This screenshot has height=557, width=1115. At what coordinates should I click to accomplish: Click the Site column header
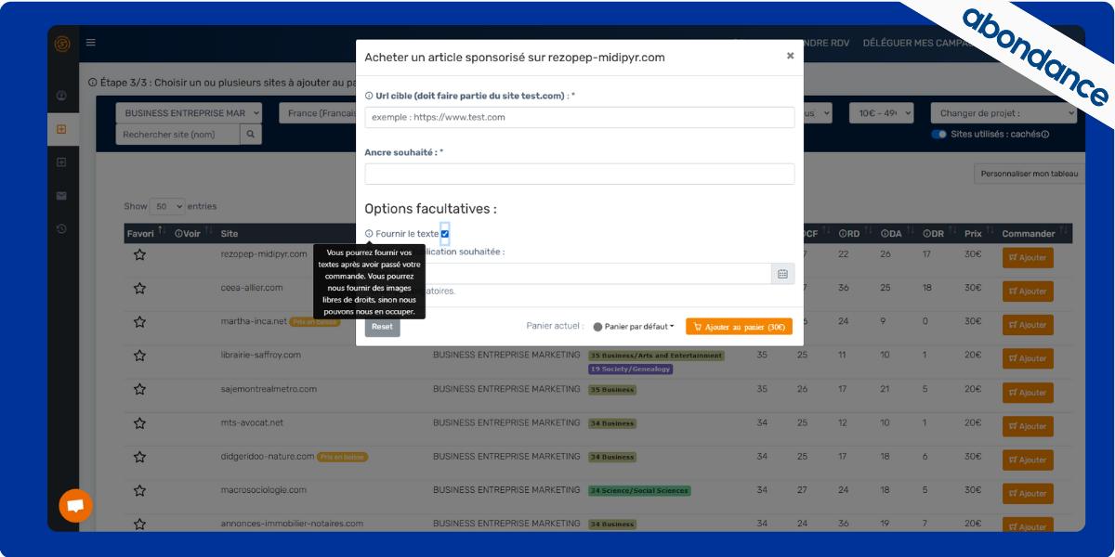tap(230, 233)
